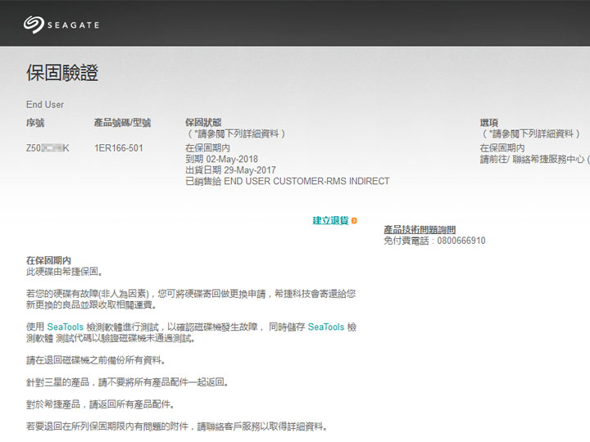Screen dimensions: 590x442
Task: Open the 建立退貨 link
Action: (x=330, y=221)
